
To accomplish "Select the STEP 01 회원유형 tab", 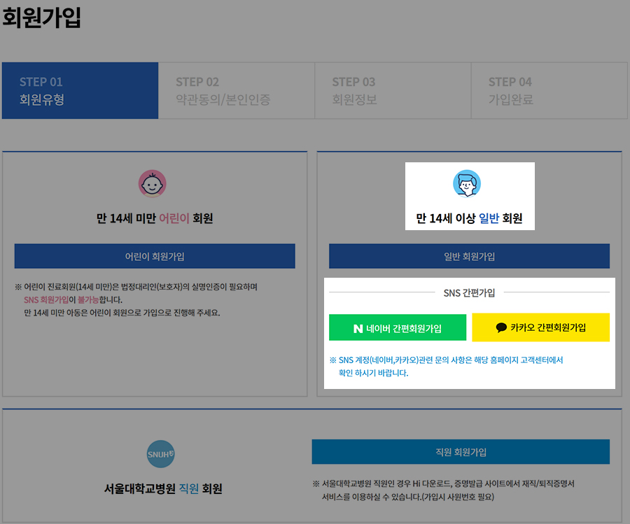I will click(x=80, y=90).
